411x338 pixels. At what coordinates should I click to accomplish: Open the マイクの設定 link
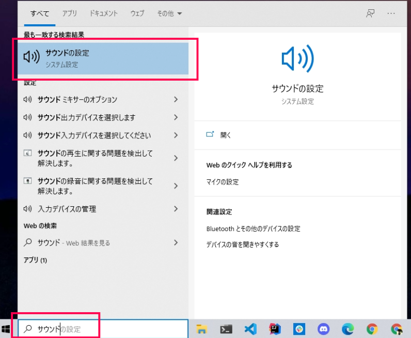222,182
